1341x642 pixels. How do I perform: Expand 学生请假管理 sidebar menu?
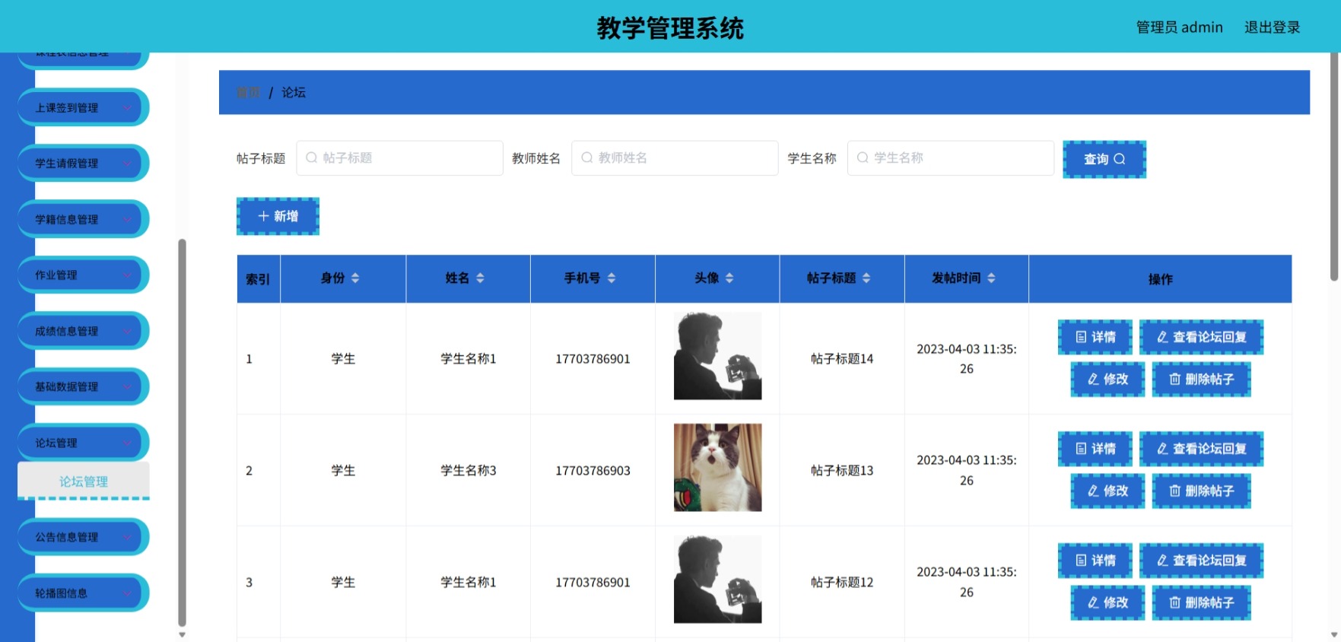(83, 164)
